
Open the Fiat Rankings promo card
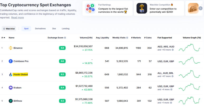click(x=107, y=8)
